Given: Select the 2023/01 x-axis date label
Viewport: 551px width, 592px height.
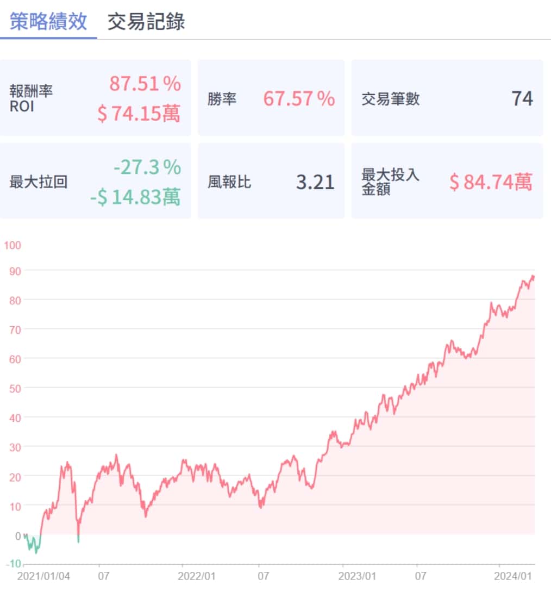Looking at the screenshot, I should (357, 575).
